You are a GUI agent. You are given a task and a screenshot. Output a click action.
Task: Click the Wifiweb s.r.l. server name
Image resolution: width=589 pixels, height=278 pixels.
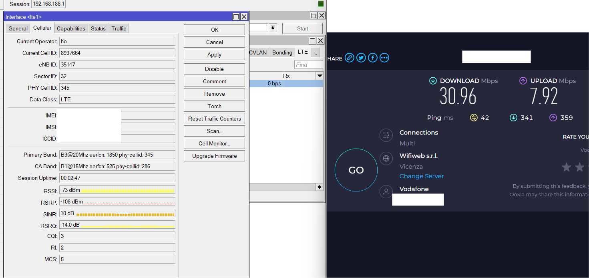(x=418, y=156)
